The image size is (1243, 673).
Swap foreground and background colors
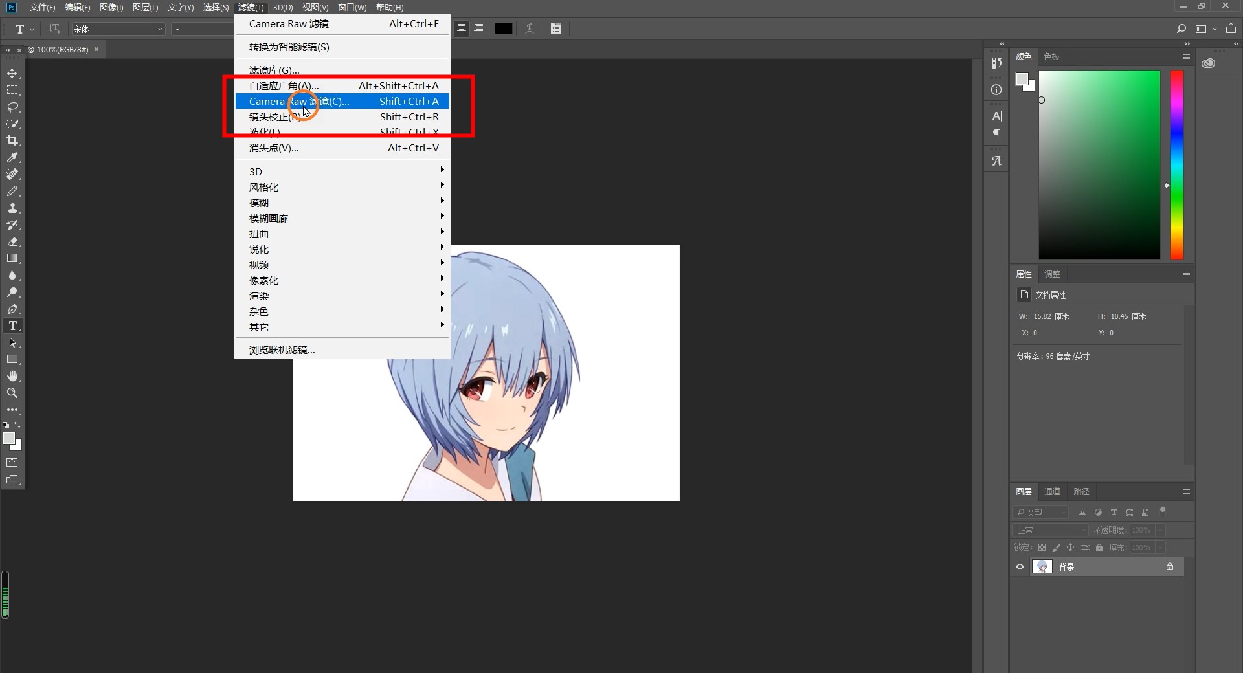click(18, 425)
